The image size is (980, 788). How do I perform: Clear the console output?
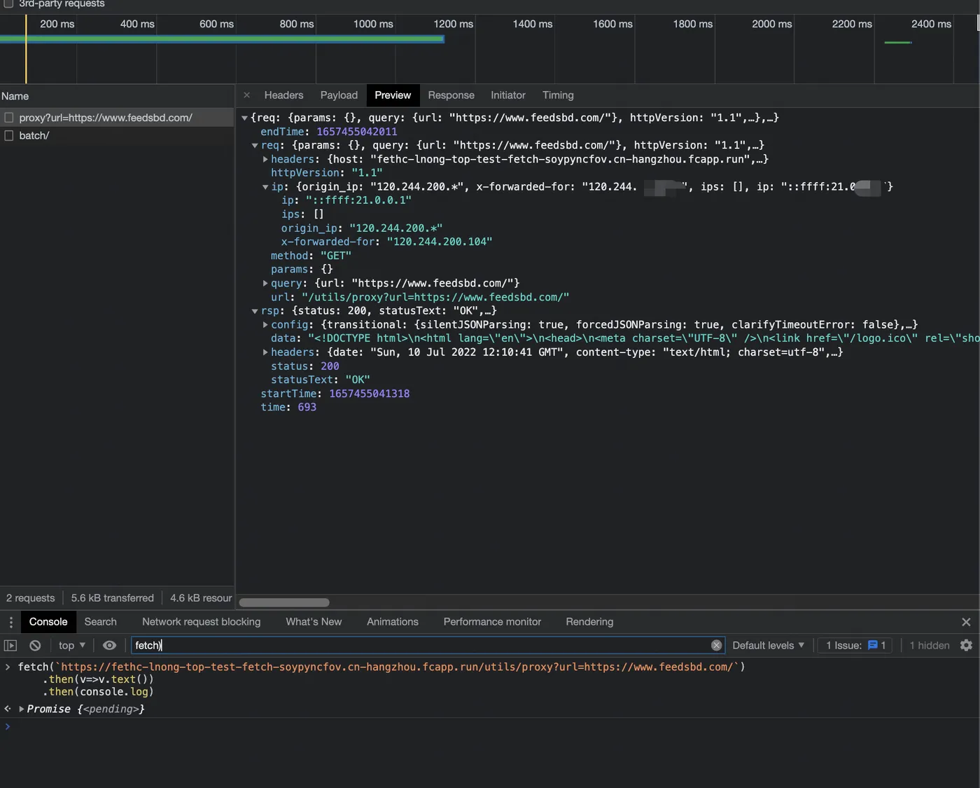35,646
